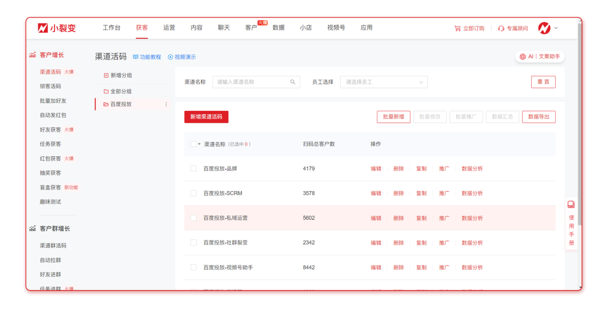This screenshot has width=607, height=312.
Task: Tick the checkbox for 百度投放-品牌
Action: 193,169
